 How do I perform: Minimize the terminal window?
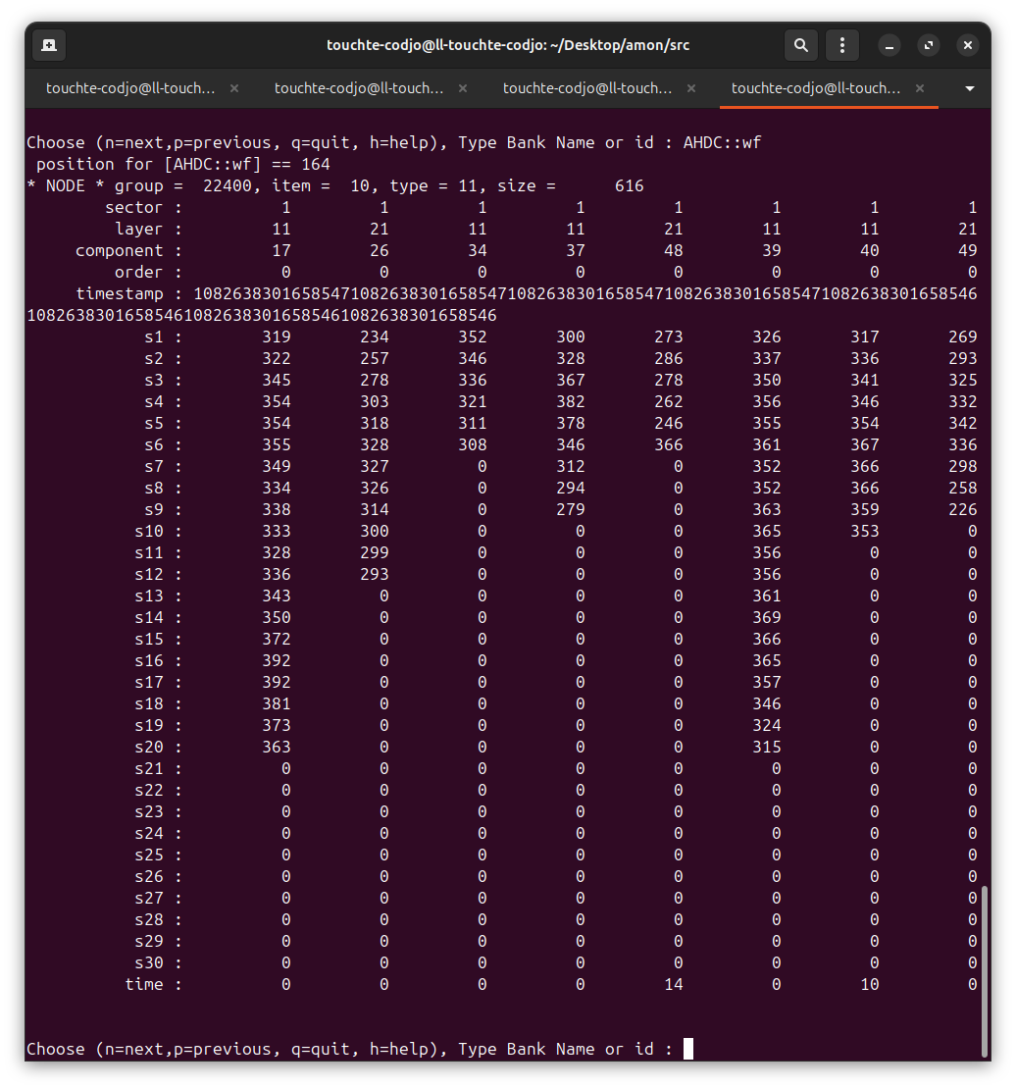(x=889, y=46)
